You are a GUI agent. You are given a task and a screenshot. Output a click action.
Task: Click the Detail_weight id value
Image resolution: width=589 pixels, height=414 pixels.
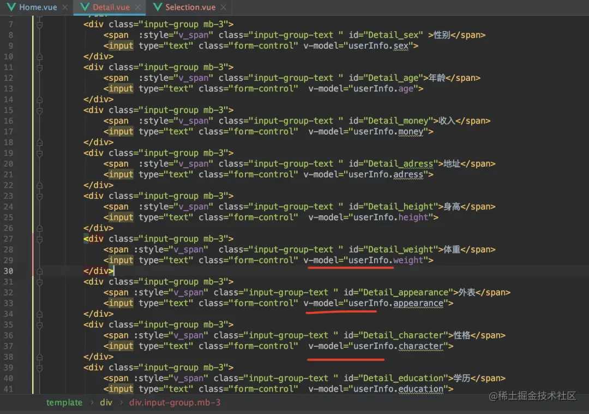pos(400,249)
